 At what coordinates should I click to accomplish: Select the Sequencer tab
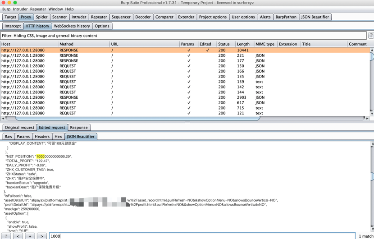click(x=121, y=17)
